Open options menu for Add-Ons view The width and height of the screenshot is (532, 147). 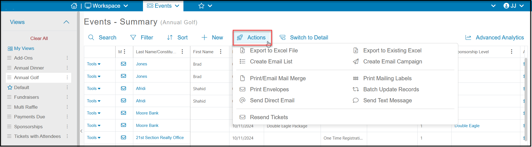67,58
